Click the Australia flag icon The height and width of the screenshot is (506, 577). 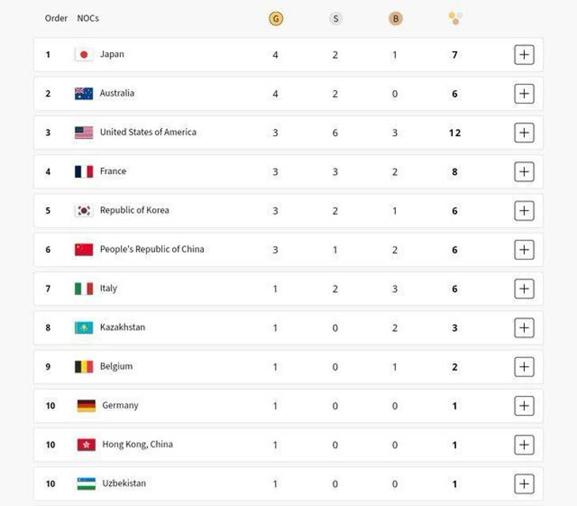(x=84, y=93)
